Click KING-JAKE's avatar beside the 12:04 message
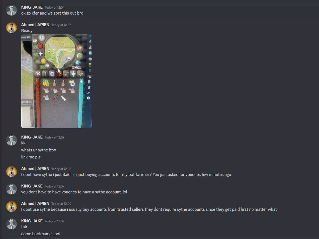Image resolution: width=319 pixels, height=239 pixels. 11,10
